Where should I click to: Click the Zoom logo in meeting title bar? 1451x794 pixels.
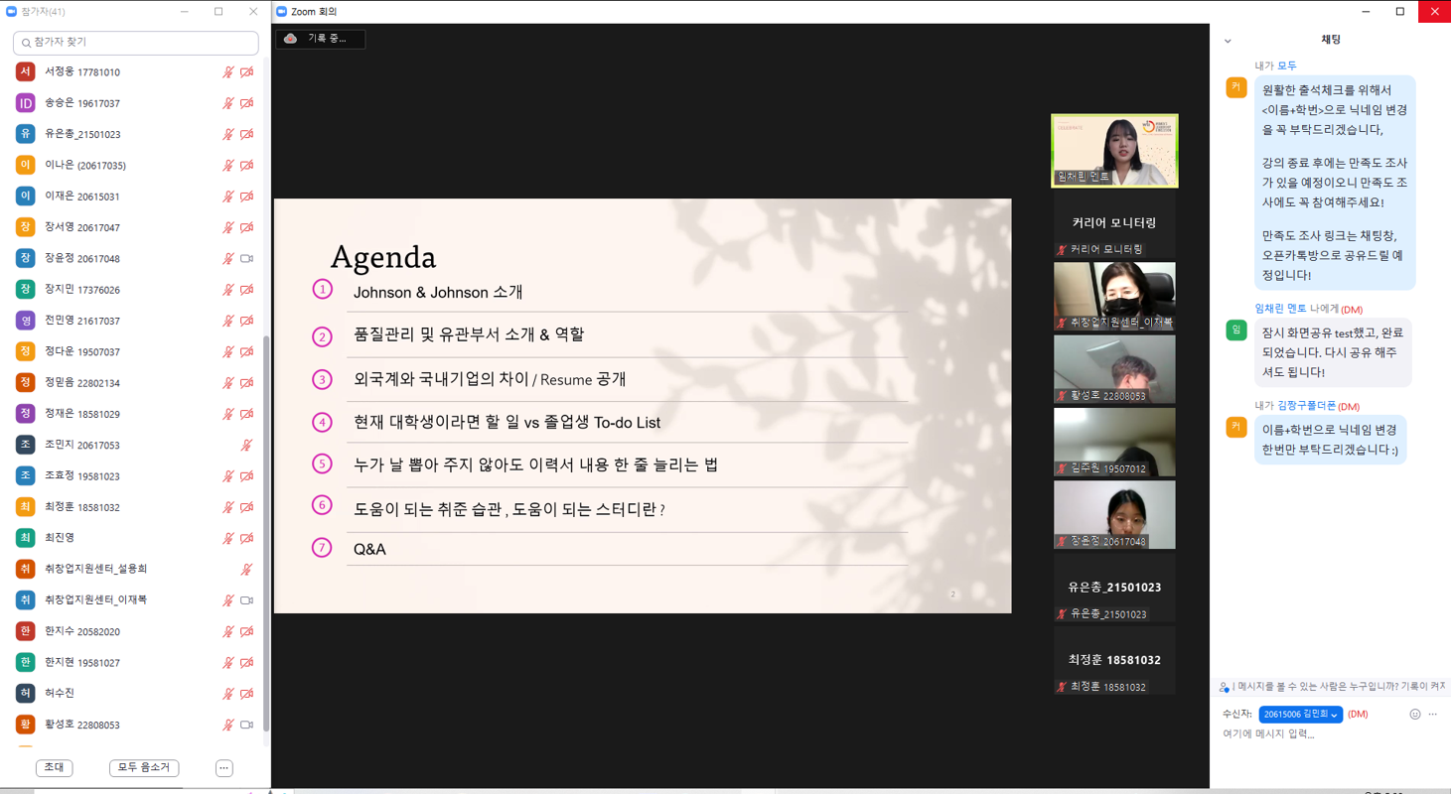point(282,12)
